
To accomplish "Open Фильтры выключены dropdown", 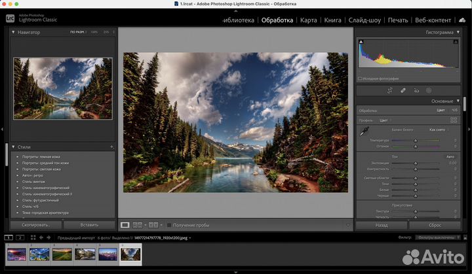I will pos(438,237).
